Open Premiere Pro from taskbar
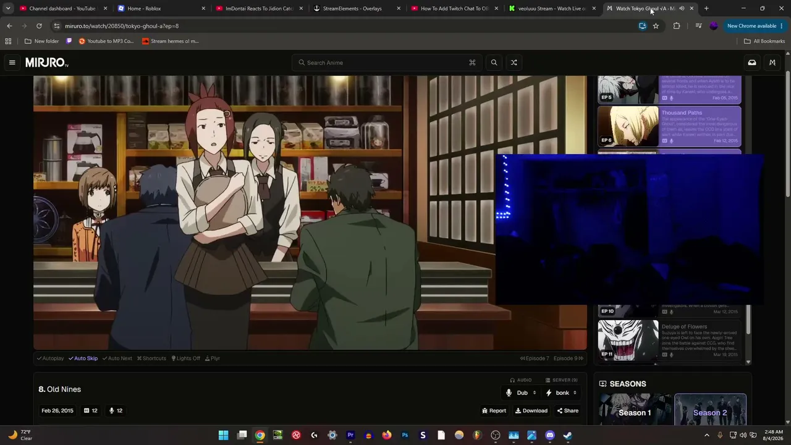The height and width of the screenshot is (445, 791). (x=350, y=435)
